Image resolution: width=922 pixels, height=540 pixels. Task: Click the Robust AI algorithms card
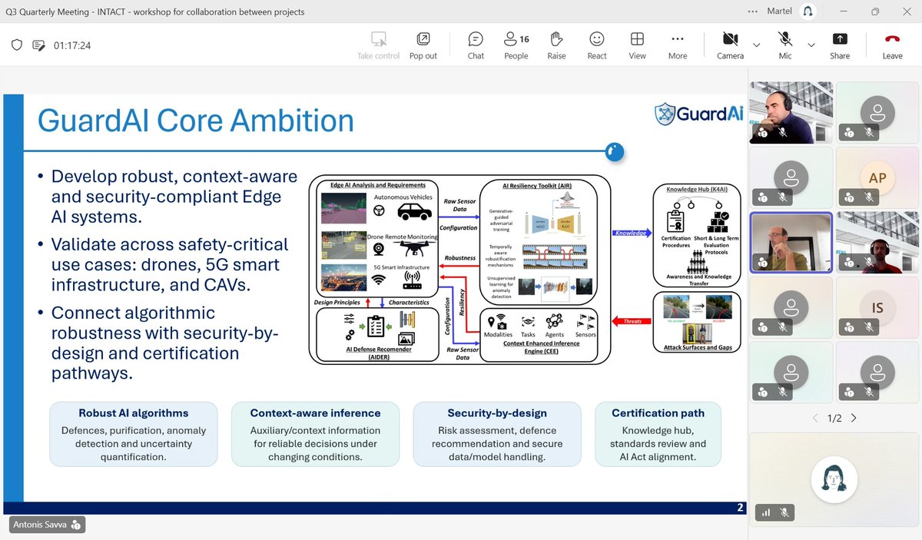pos(134,434)
